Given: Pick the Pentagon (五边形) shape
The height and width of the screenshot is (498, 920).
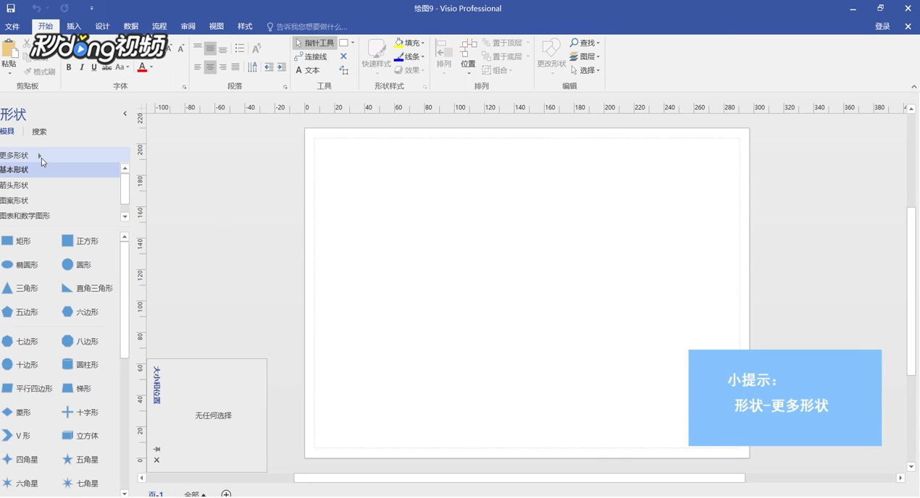Looking at the screenshot, I should [x=20, y=312].
